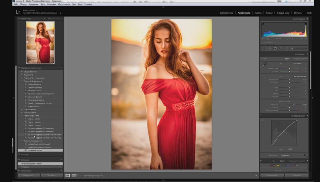320x182 pixels.
Task: Click the minus icon in presets panel header
Action: pos(58,68)
